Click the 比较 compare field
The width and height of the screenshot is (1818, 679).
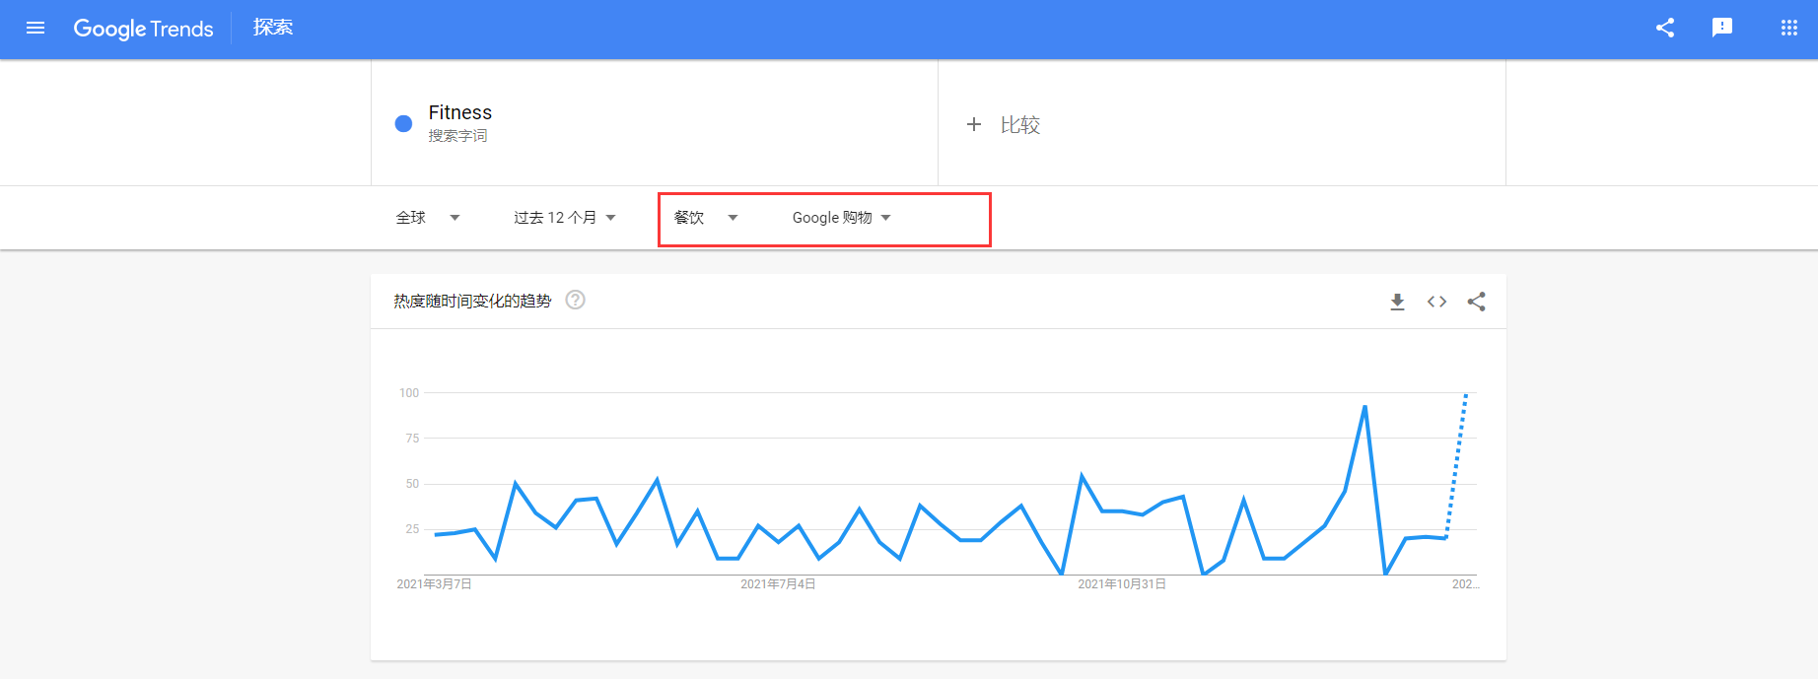point(1020,125)
